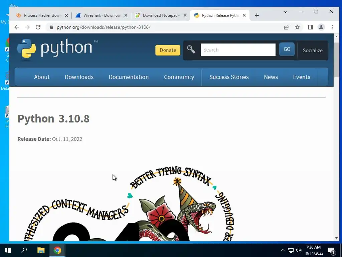
Task: Open Windows taskbar search
Action: pyautogui.click(x=24, y=250)
